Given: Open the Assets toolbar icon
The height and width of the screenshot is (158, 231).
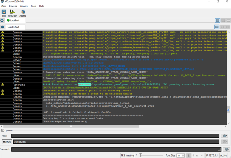Looking at the screenshot, I should coord(23,13).
